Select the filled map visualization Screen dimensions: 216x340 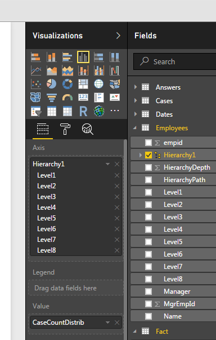pos(115,84)
